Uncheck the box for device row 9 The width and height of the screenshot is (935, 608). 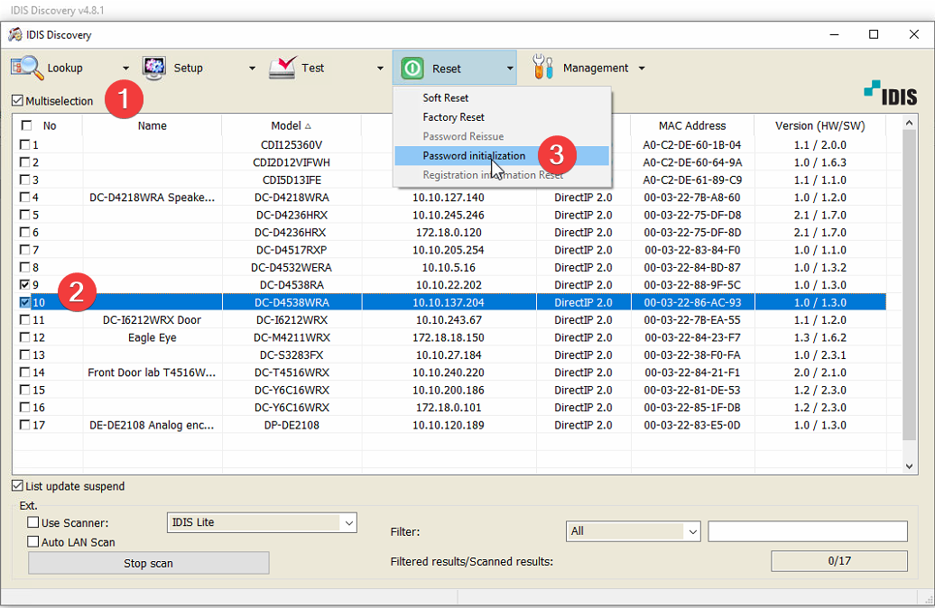coord(24,284)
